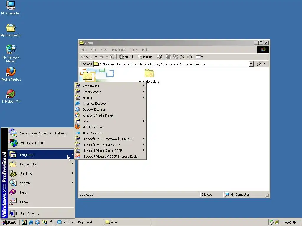Expand quick launch overflow chevron
Screen dimensions: 302x226
tap(51, 221)
